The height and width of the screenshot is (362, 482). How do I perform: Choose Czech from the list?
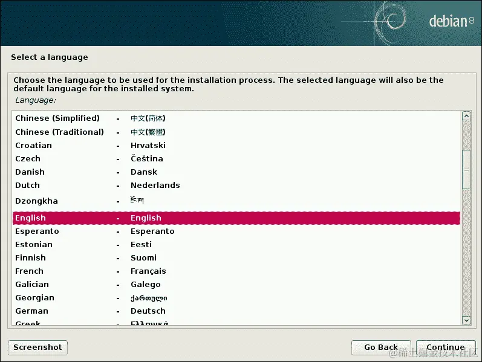[x=236, y=158]
